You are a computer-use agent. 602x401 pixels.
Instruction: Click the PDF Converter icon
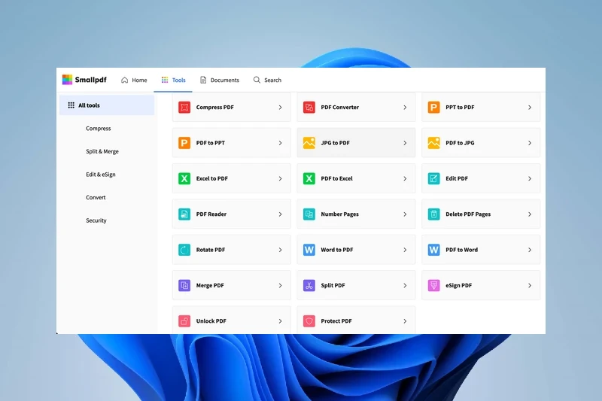(309, 108)
